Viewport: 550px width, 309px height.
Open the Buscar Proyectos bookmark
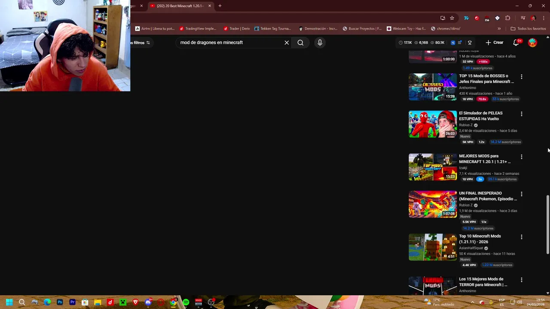pyautogui.click(x=362, y=29)
